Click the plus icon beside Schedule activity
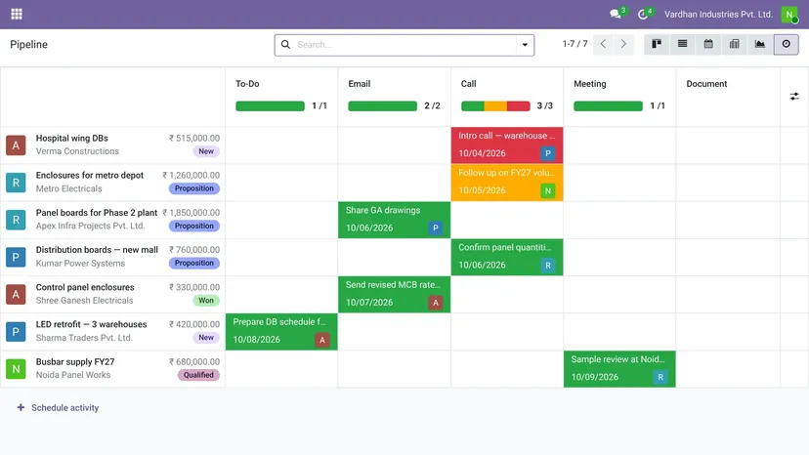Screen dimensions: 809x455 21,407
